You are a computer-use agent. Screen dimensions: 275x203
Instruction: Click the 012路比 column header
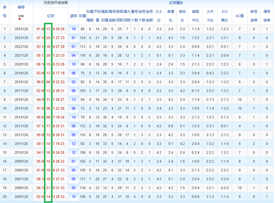tap(225, 16)
